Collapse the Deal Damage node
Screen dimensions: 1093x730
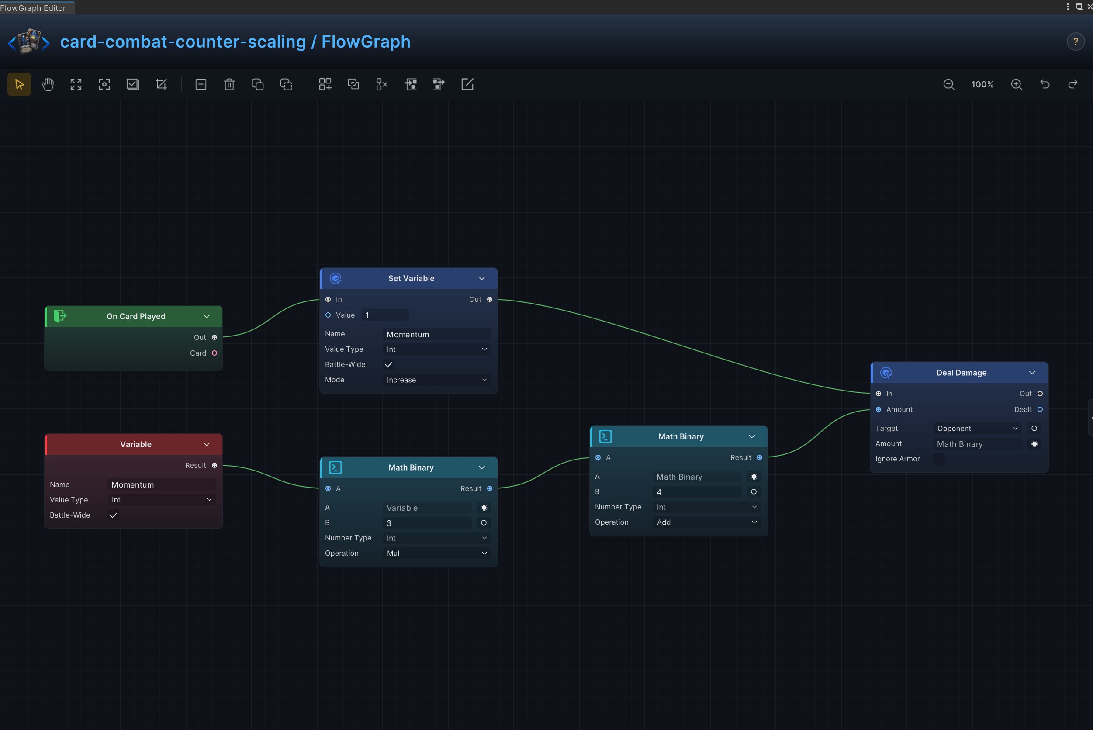1032,373
